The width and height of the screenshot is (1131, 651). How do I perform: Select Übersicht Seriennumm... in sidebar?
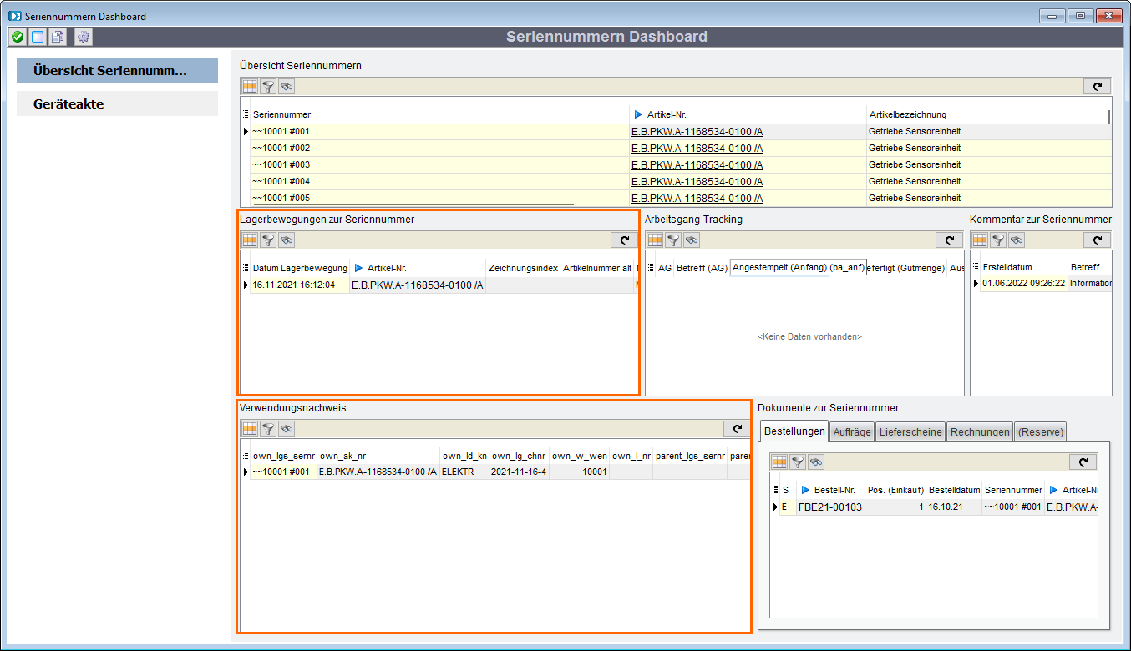coord(117,71)
